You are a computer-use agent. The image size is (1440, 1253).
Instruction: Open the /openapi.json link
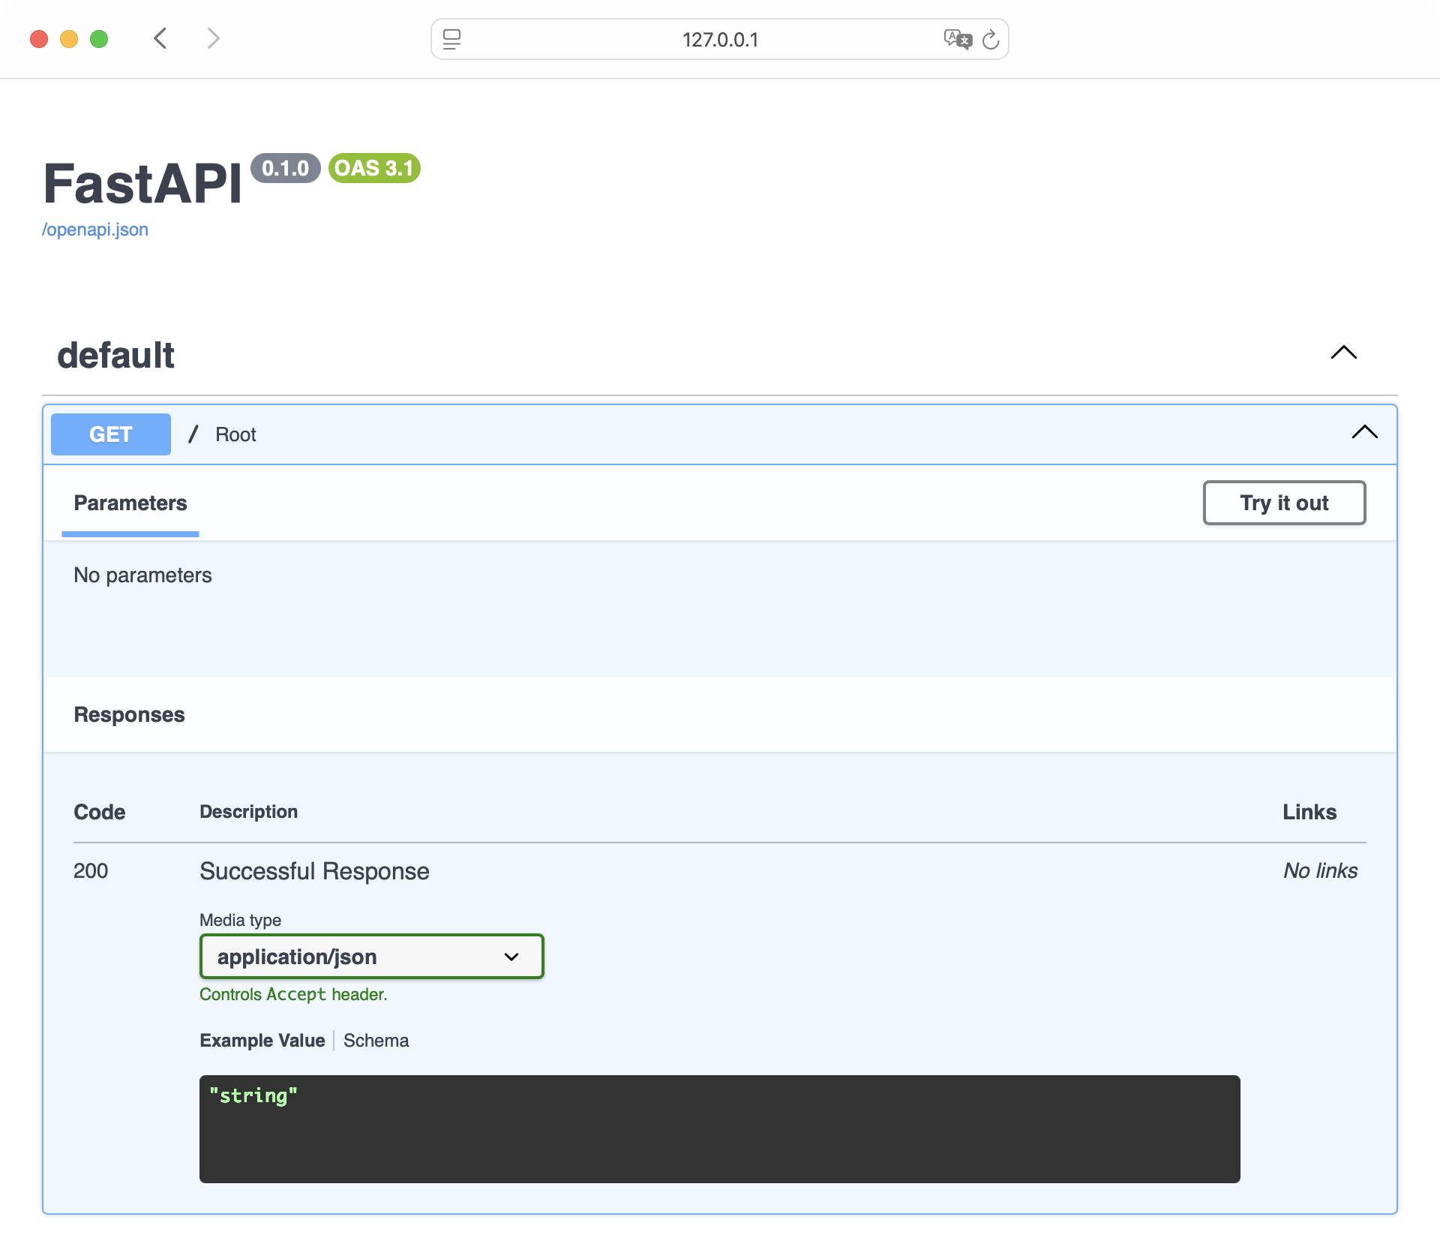[95, 230]
